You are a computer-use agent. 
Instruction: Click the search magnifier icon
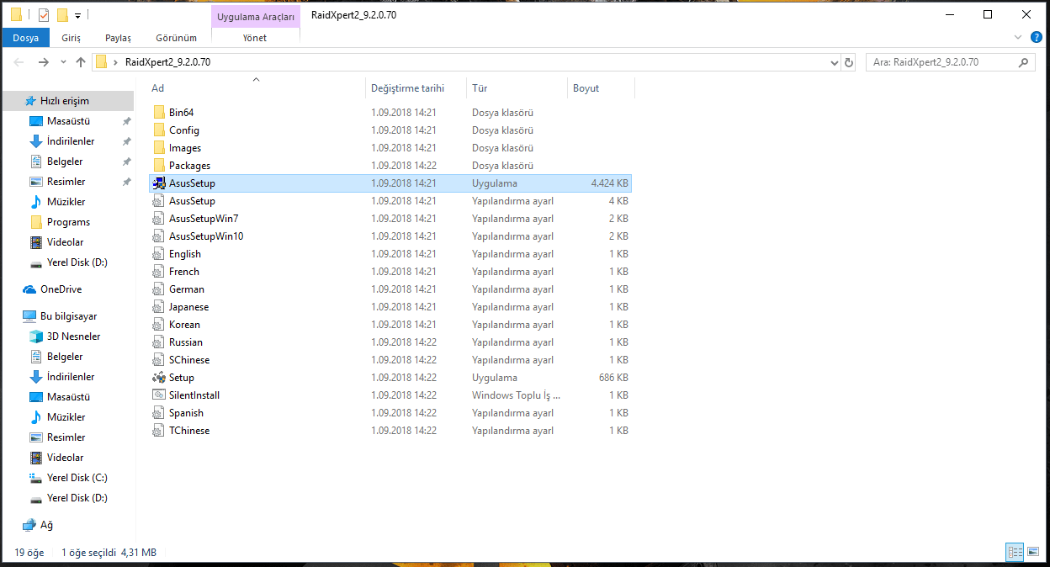(1024, 62)
